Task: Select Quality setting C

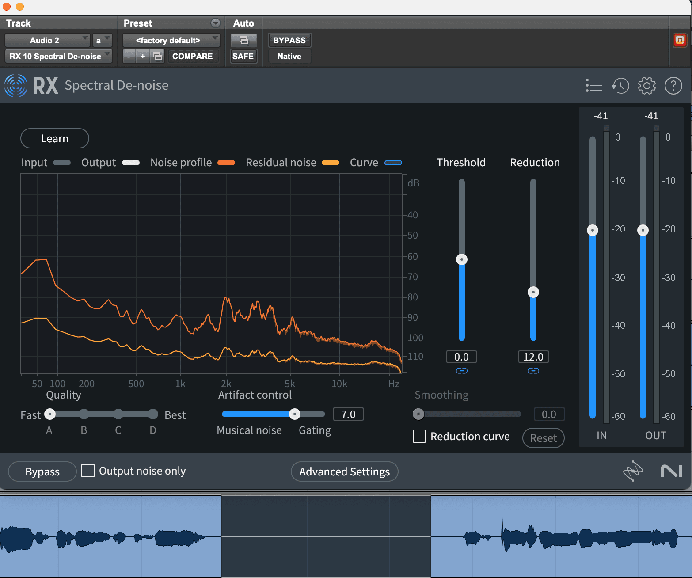Action: [x=118, y=414]
